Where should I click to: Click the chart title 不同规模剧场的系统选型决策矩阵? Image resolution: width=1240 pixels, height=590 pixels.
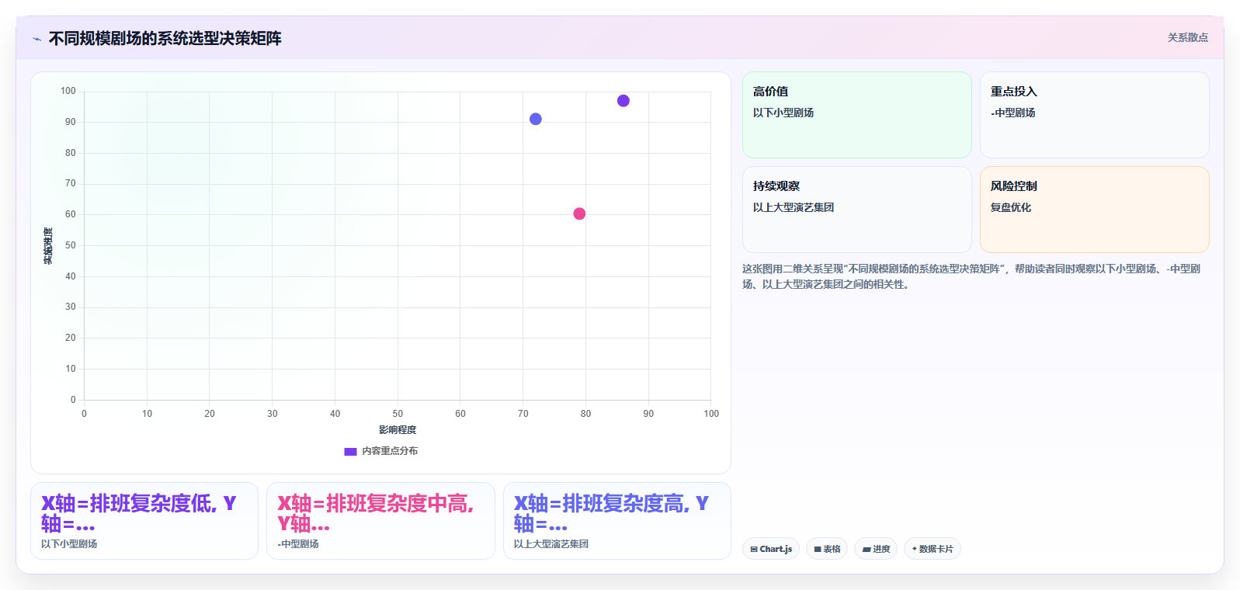click(165, 38)
